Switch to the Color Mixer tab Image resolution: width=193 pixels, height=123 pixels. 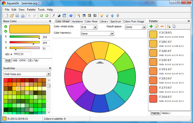91,21
